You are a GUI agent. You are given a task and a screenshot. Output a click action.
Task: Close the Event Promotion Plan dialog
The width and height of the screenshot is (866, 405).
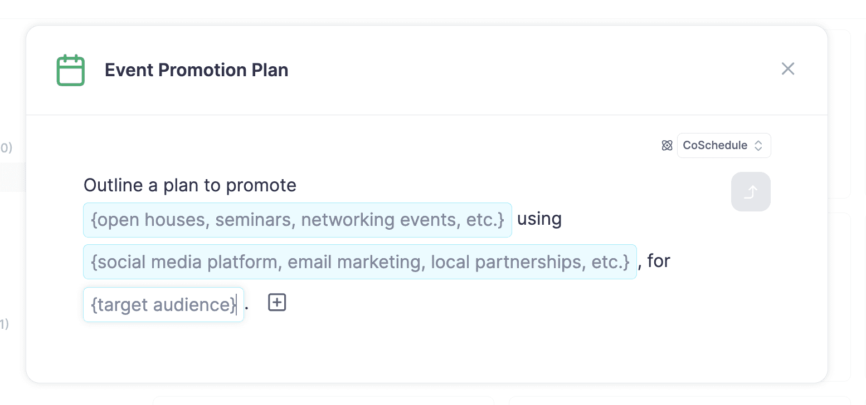787,69
